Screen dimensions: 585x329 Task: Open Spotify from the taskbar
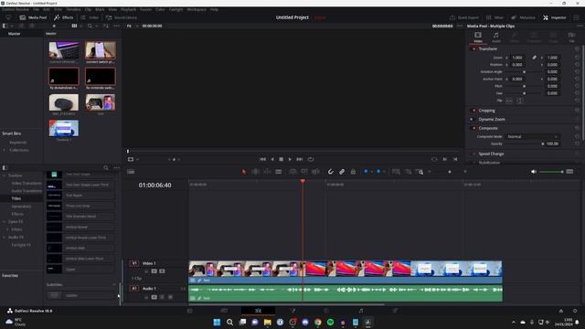point(330,322)
